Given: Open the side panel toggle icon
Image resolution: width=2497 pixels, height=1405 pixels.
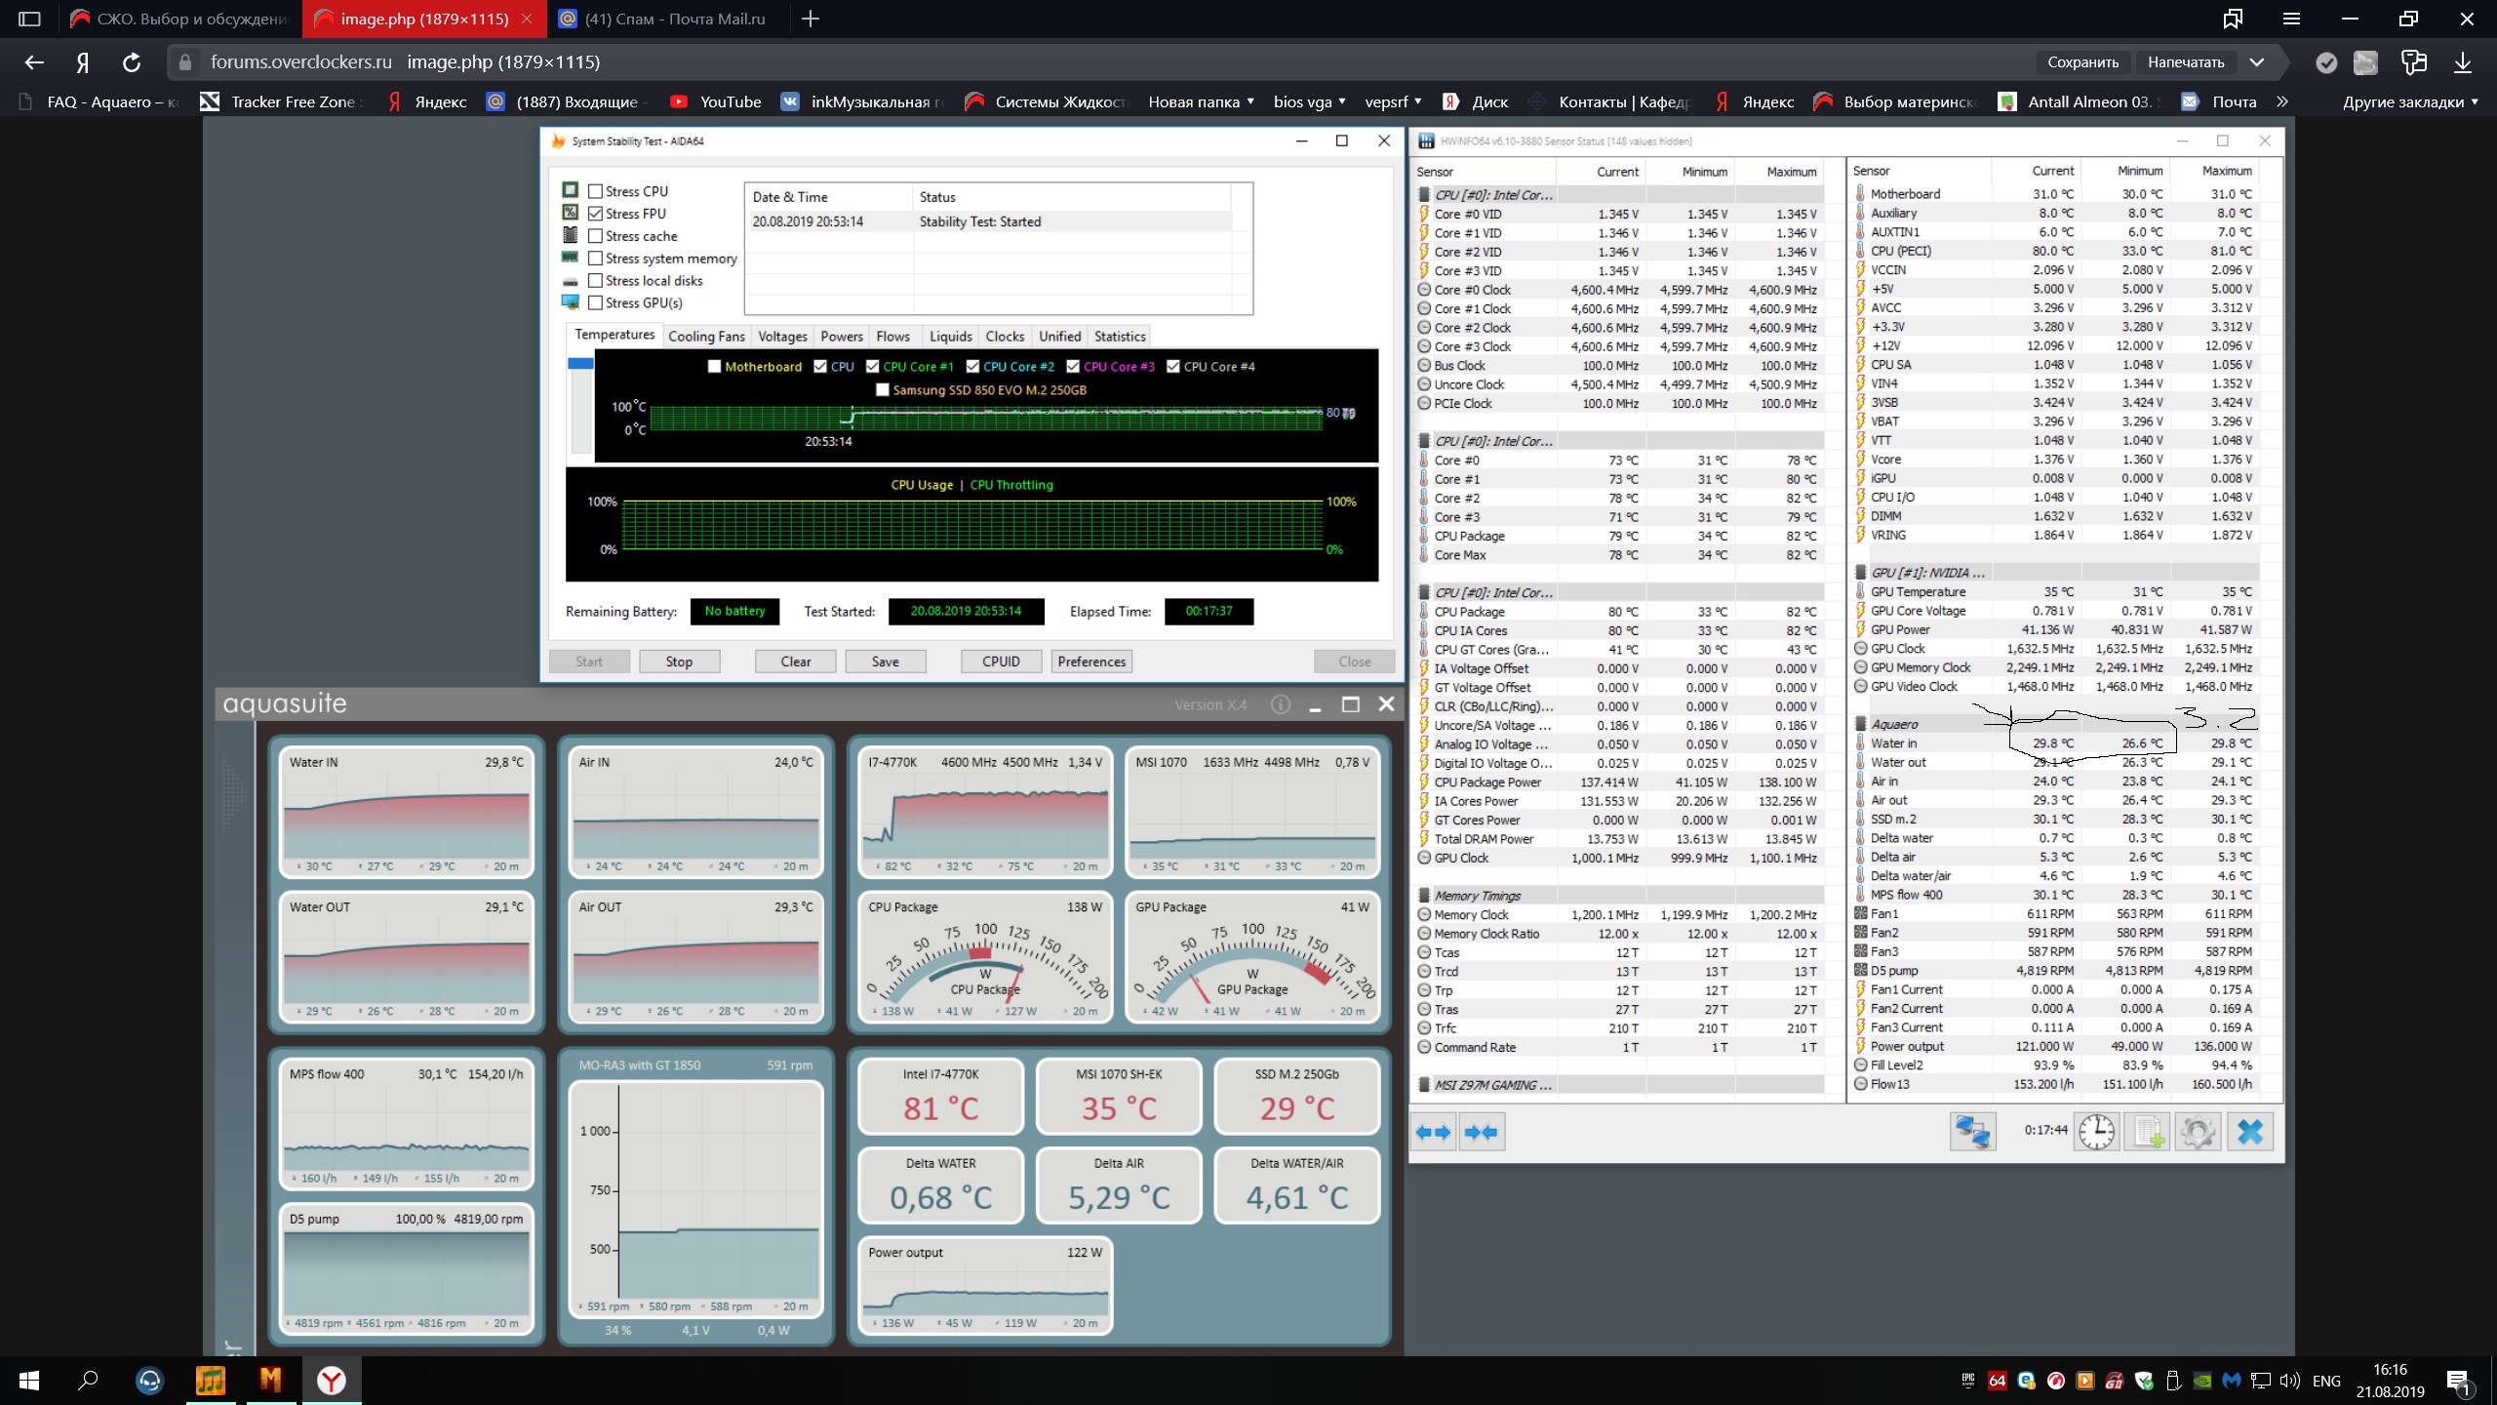Looking at the screenshot, I should pos(29,19).
